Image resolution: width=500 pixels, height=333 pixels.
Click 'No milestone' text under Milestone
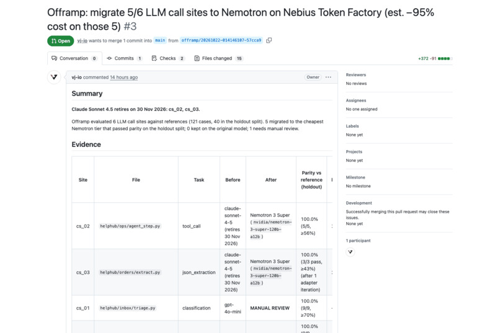pos(358,186)
